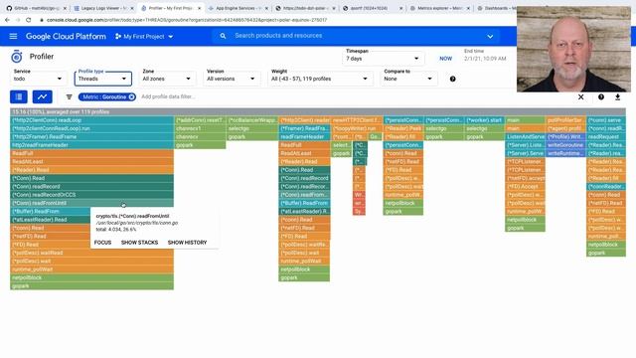636x358 pixels.
Task: Select the (*worker).start flame frame
Action: 484,120
